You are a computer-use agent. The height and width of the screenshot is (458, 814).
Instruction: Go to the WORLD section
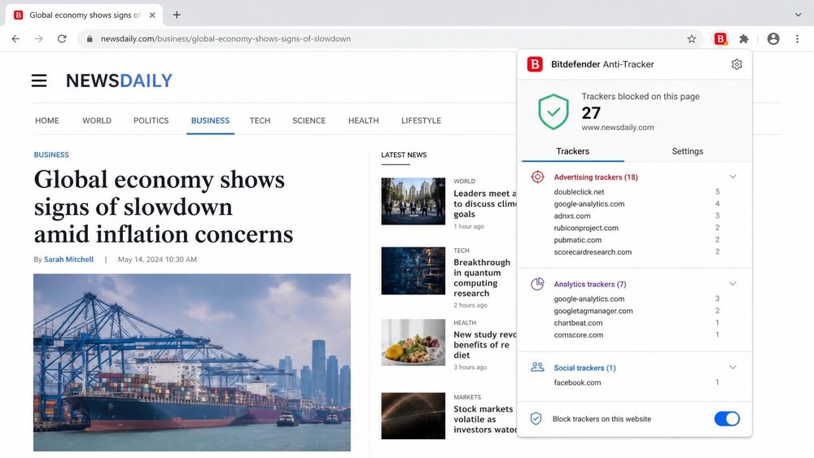click(97, 120)
